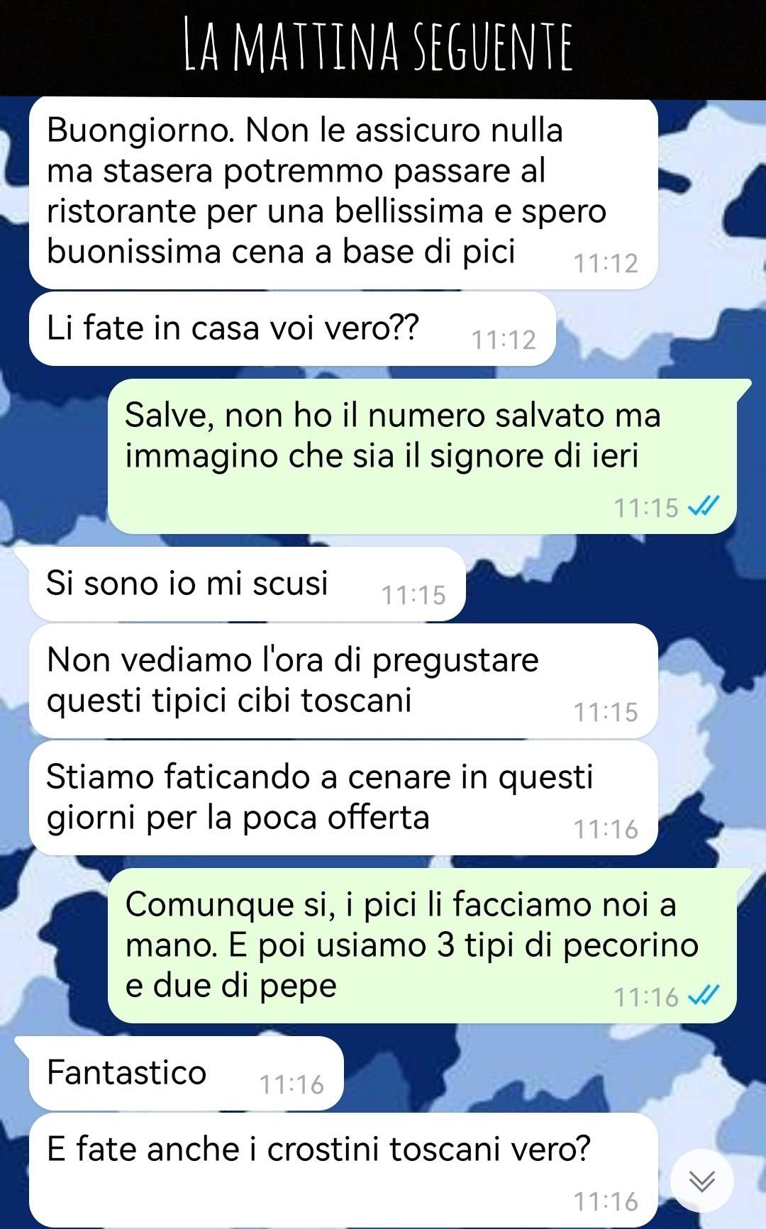Select the "Fantastico" message bubble

tap(186, 1073)
